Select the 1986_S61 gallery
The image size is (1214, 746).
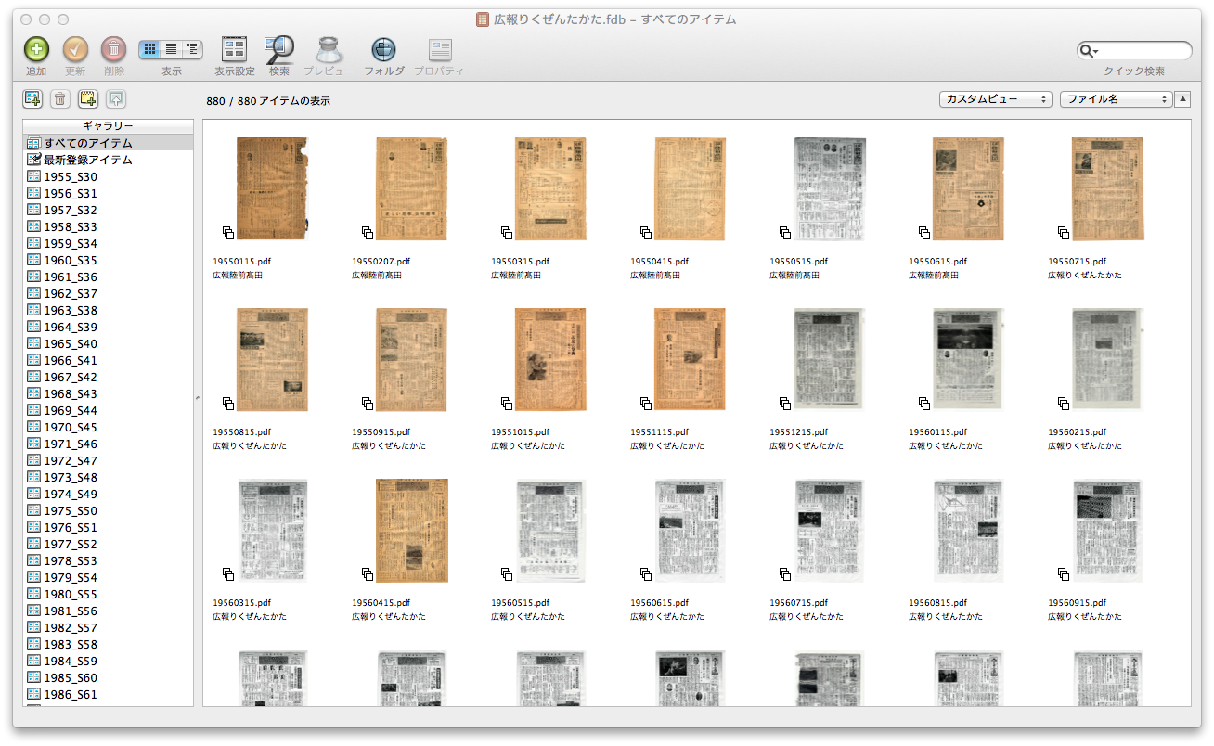coord(109,694)
